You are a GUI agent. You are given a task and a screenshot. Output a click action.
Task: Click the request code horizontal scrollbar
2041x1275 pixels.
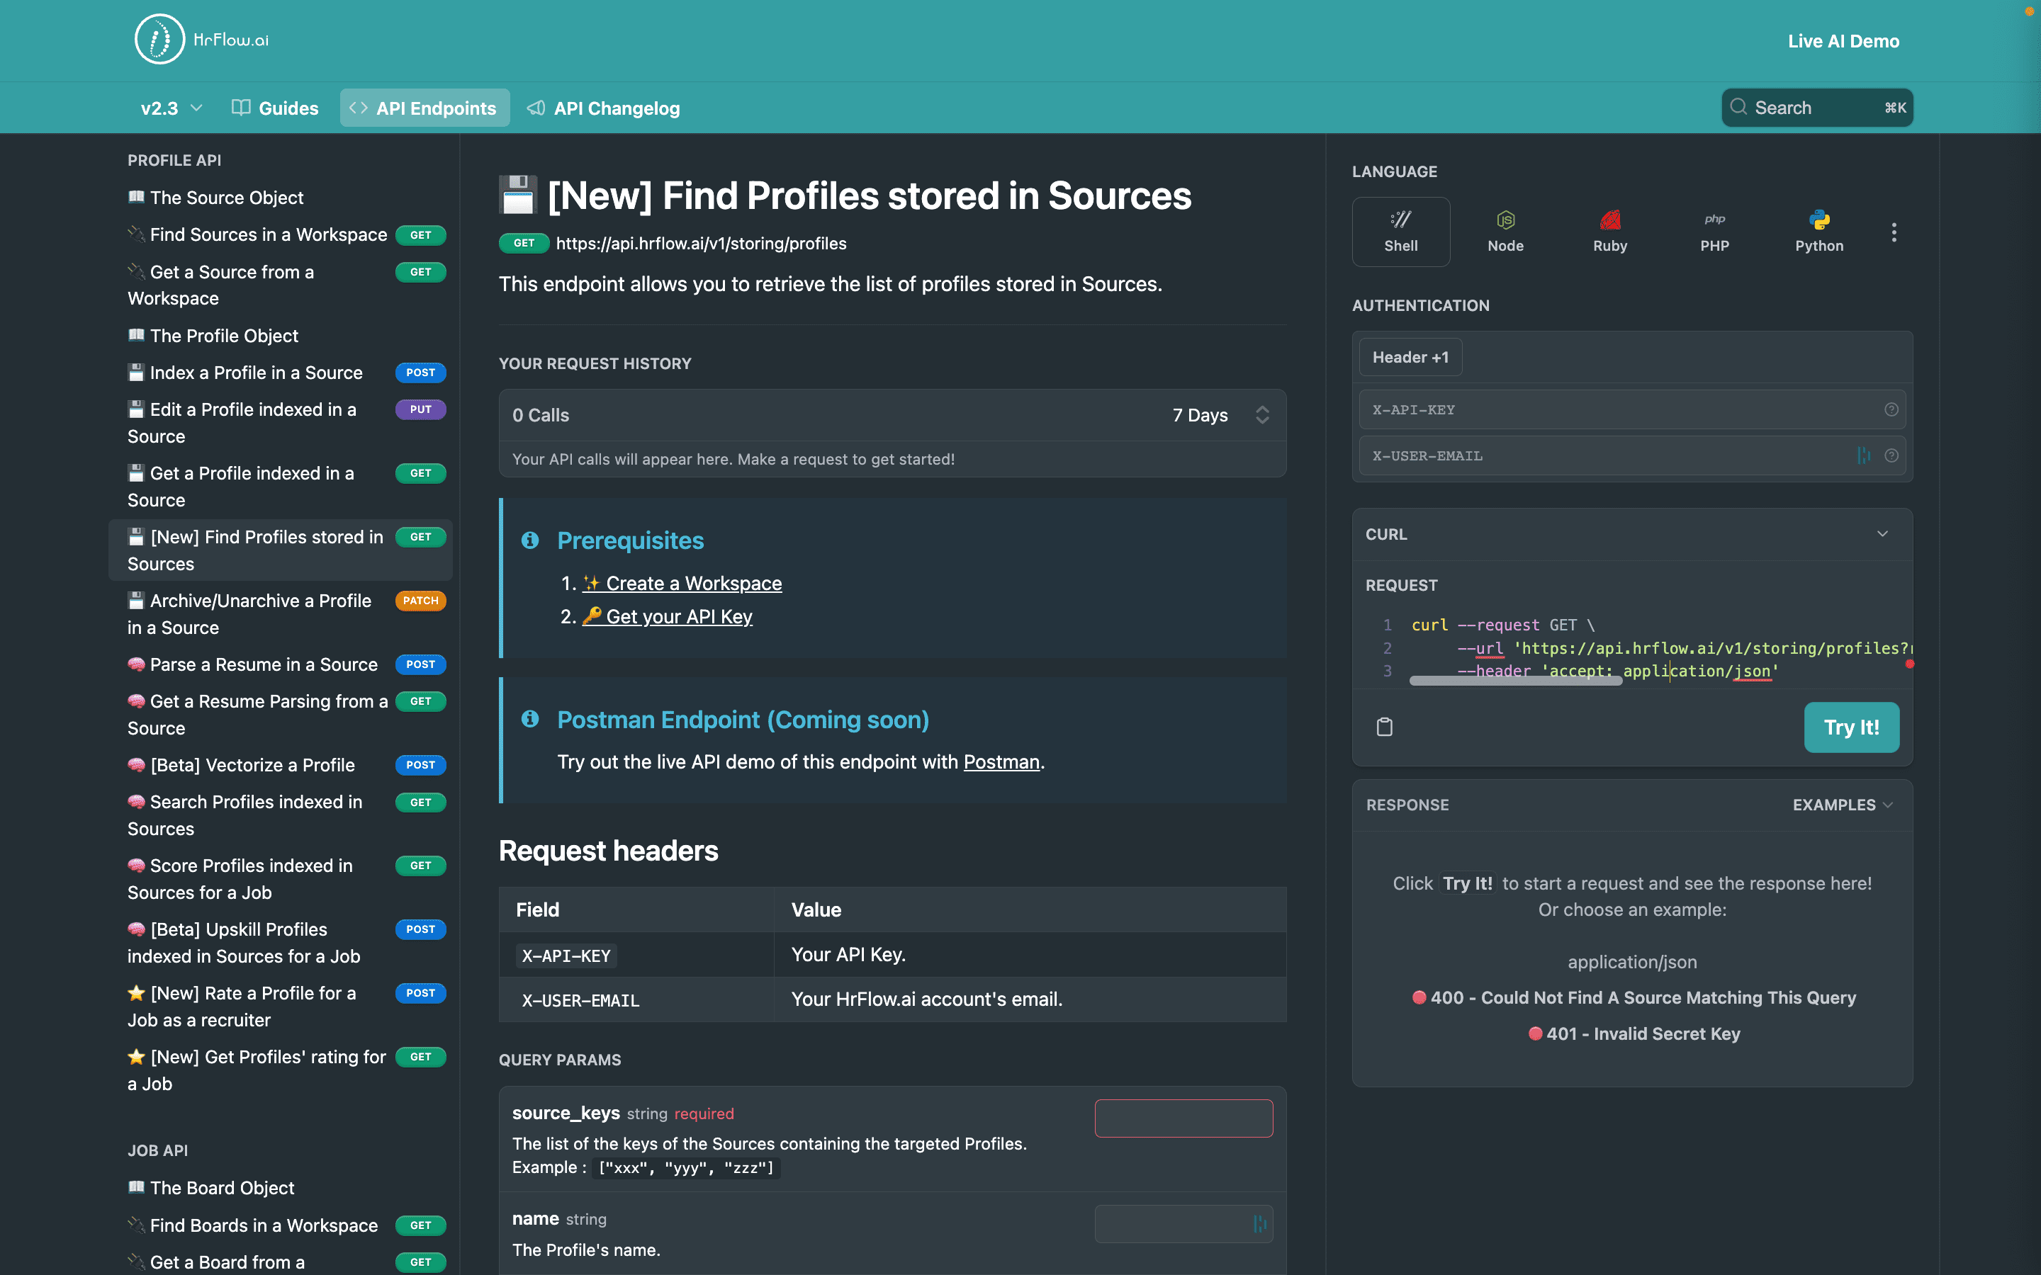click(x=1514, y=681)
